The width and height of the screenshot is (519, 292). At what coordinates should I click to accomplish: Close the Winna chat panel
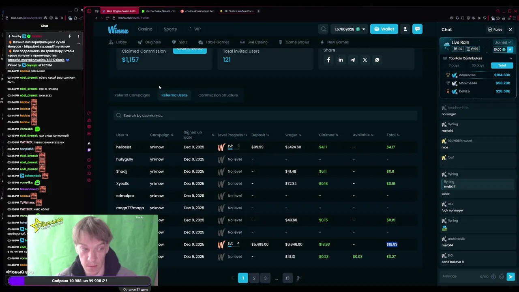click(510, 30)
